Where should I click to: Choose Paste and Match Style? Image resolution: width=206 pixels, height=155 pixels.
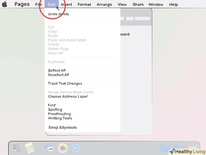coord(67,40)
